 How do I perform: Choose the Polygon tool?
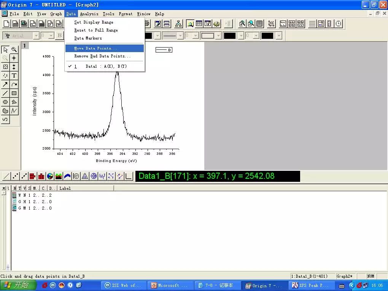click(x=14, y=102)
